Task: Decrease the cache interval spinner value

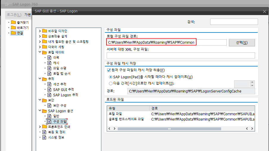Action: click(x=252, y=85)
